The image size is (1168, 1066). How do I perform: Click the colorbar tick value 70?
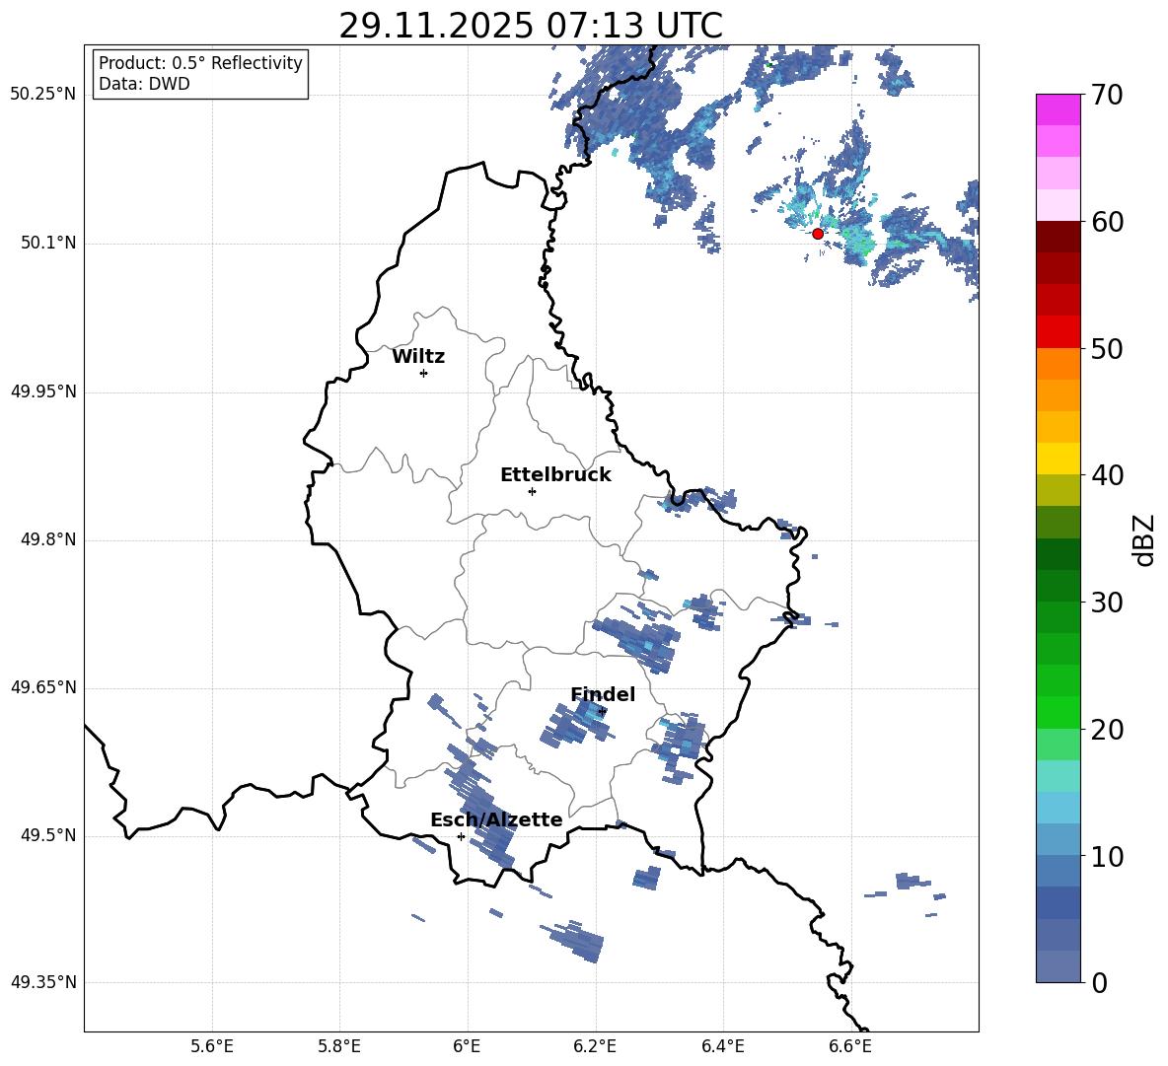[x=1107, y=96]
